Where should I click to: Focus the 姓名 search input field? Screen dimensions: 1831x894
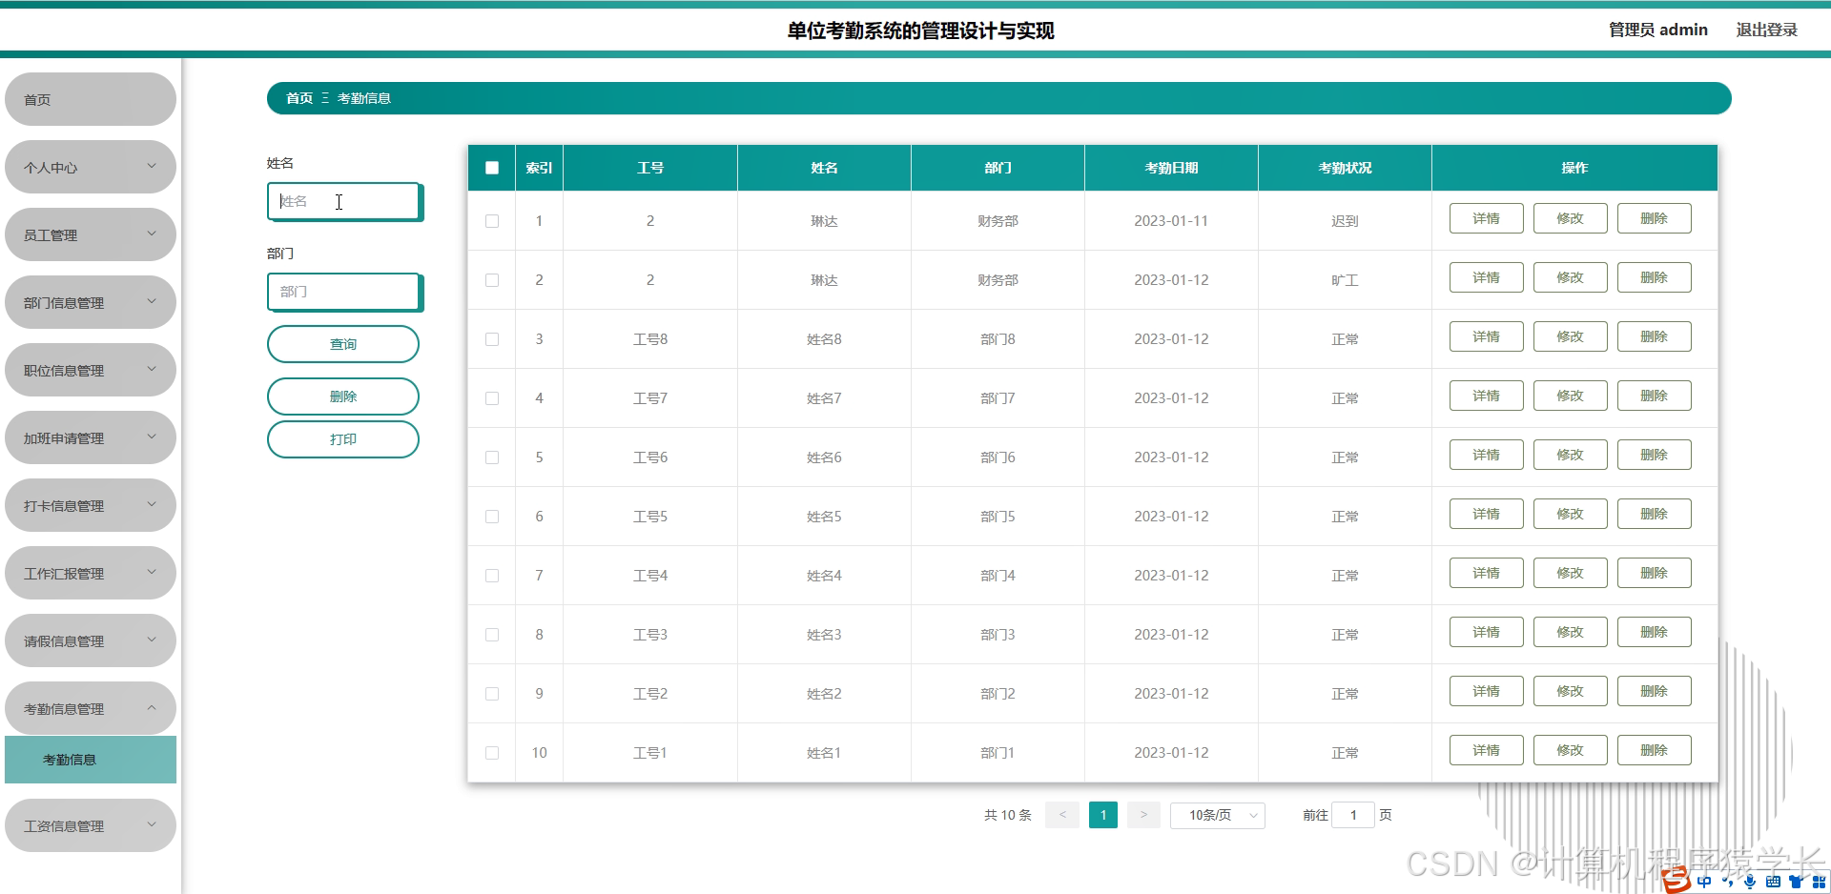pyautogui.click(x=344, y=201)
